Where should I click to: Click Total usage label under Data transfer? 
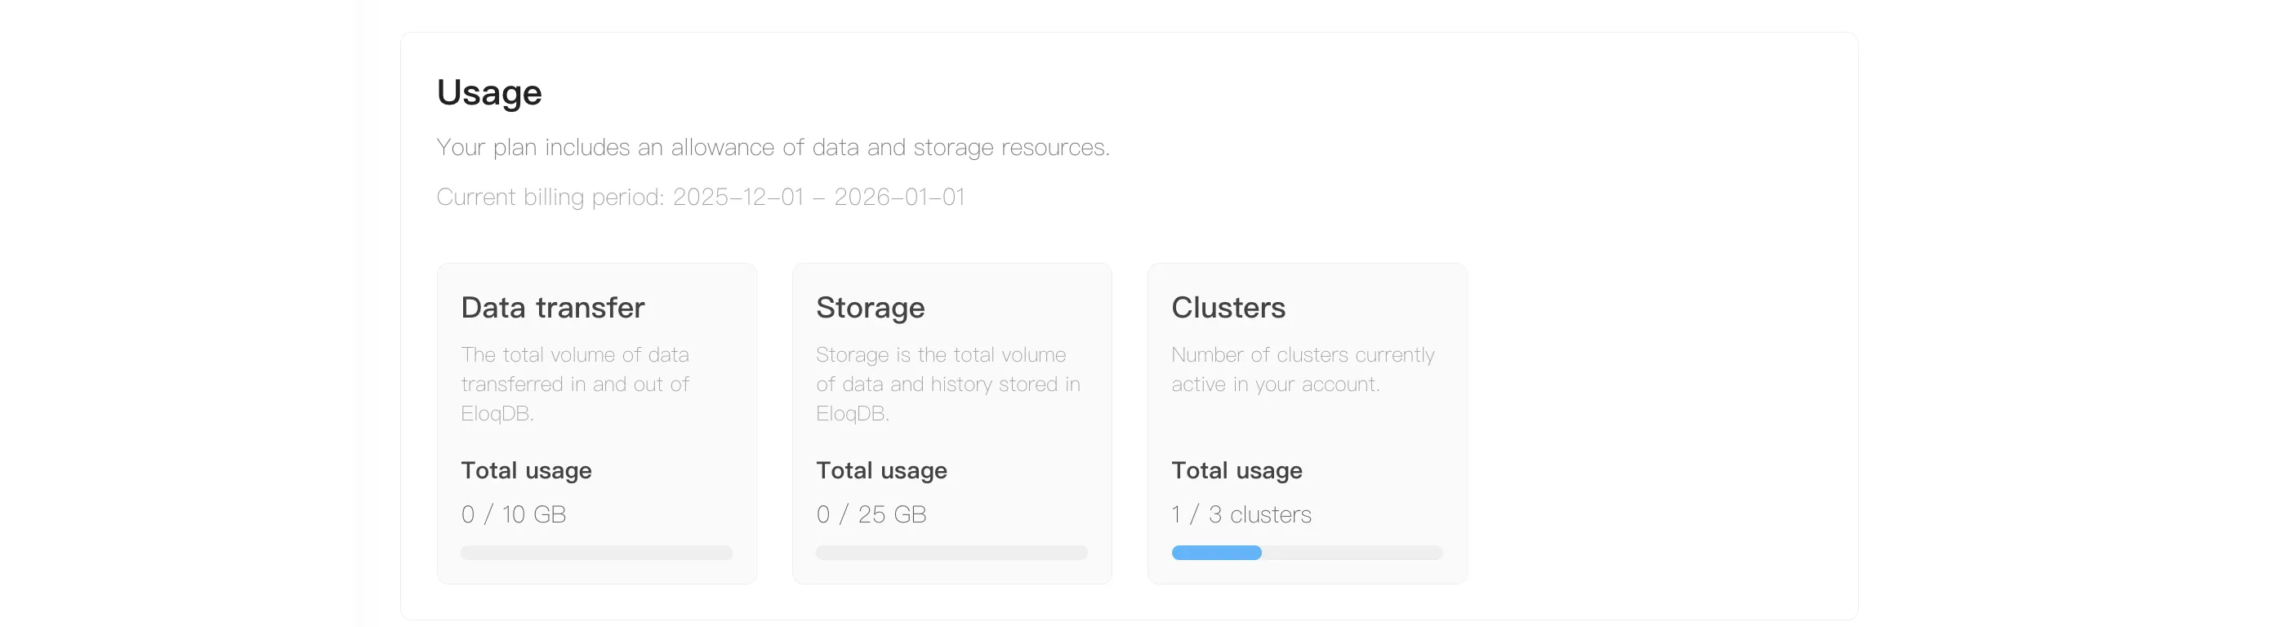coord(526,470)
